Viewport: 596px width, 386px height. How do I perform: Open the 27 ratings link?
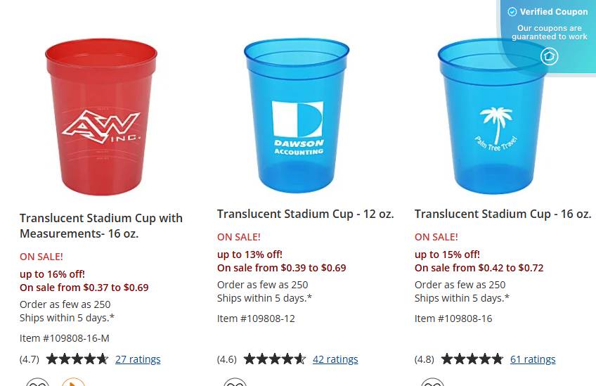(138, 359)
